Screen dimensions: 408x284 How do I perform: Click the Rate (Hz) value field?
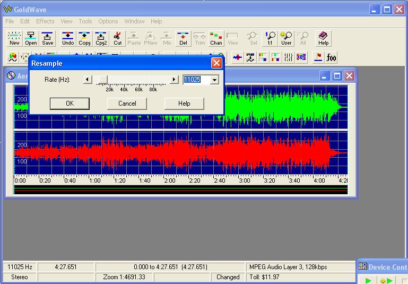coord(195,80)
